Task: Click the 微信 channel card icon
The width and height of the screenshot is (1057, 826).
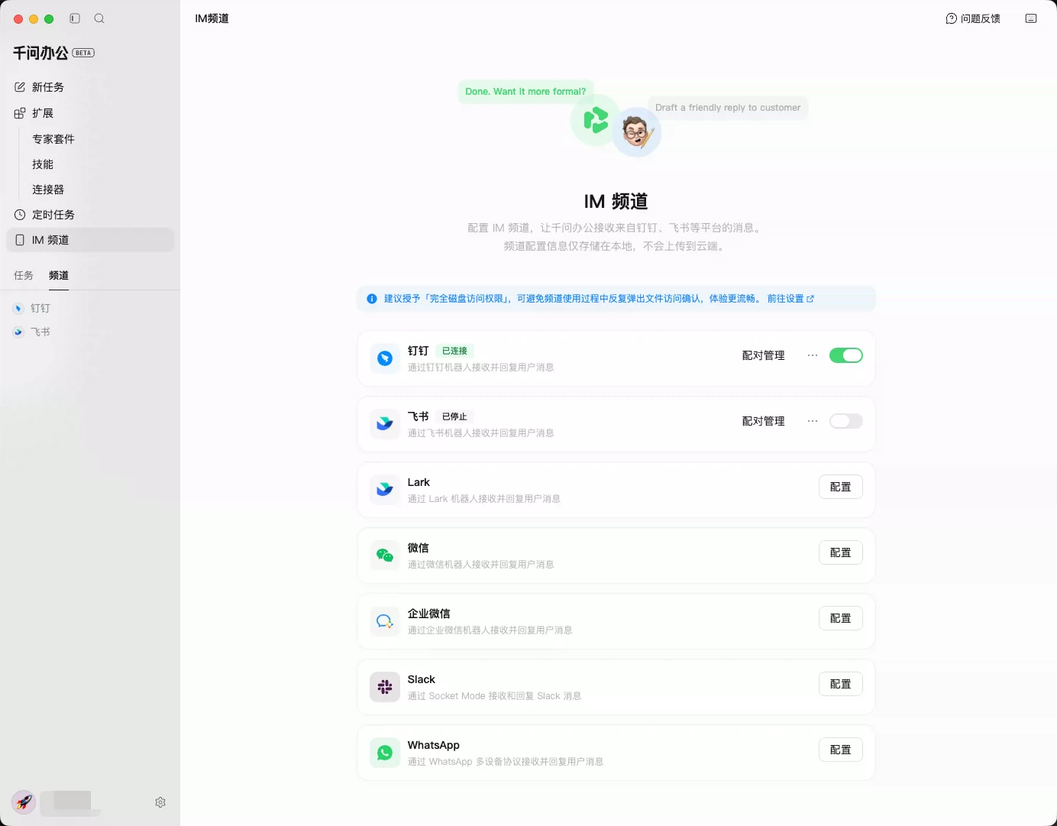Action: [x=385, y=555]
